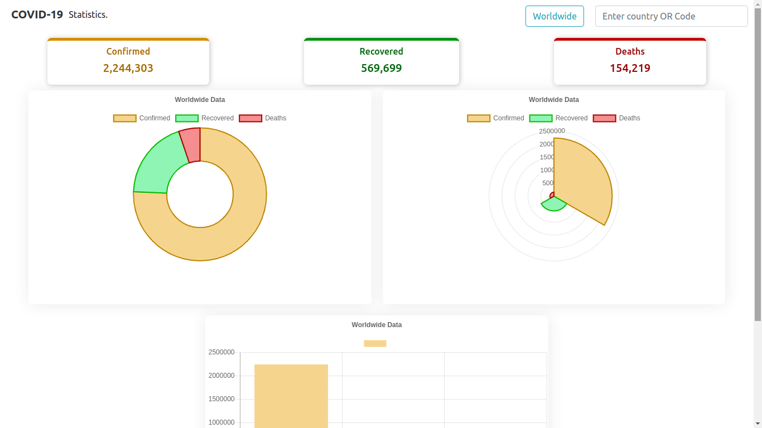Open the Confirmed 2,244,303 card
The image size is (762, 428).
click(x=128, y=61)
